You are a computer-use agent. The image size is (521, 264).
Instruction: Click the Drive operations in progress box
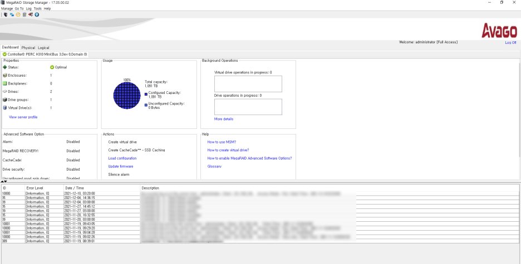(x=248, y=107)
